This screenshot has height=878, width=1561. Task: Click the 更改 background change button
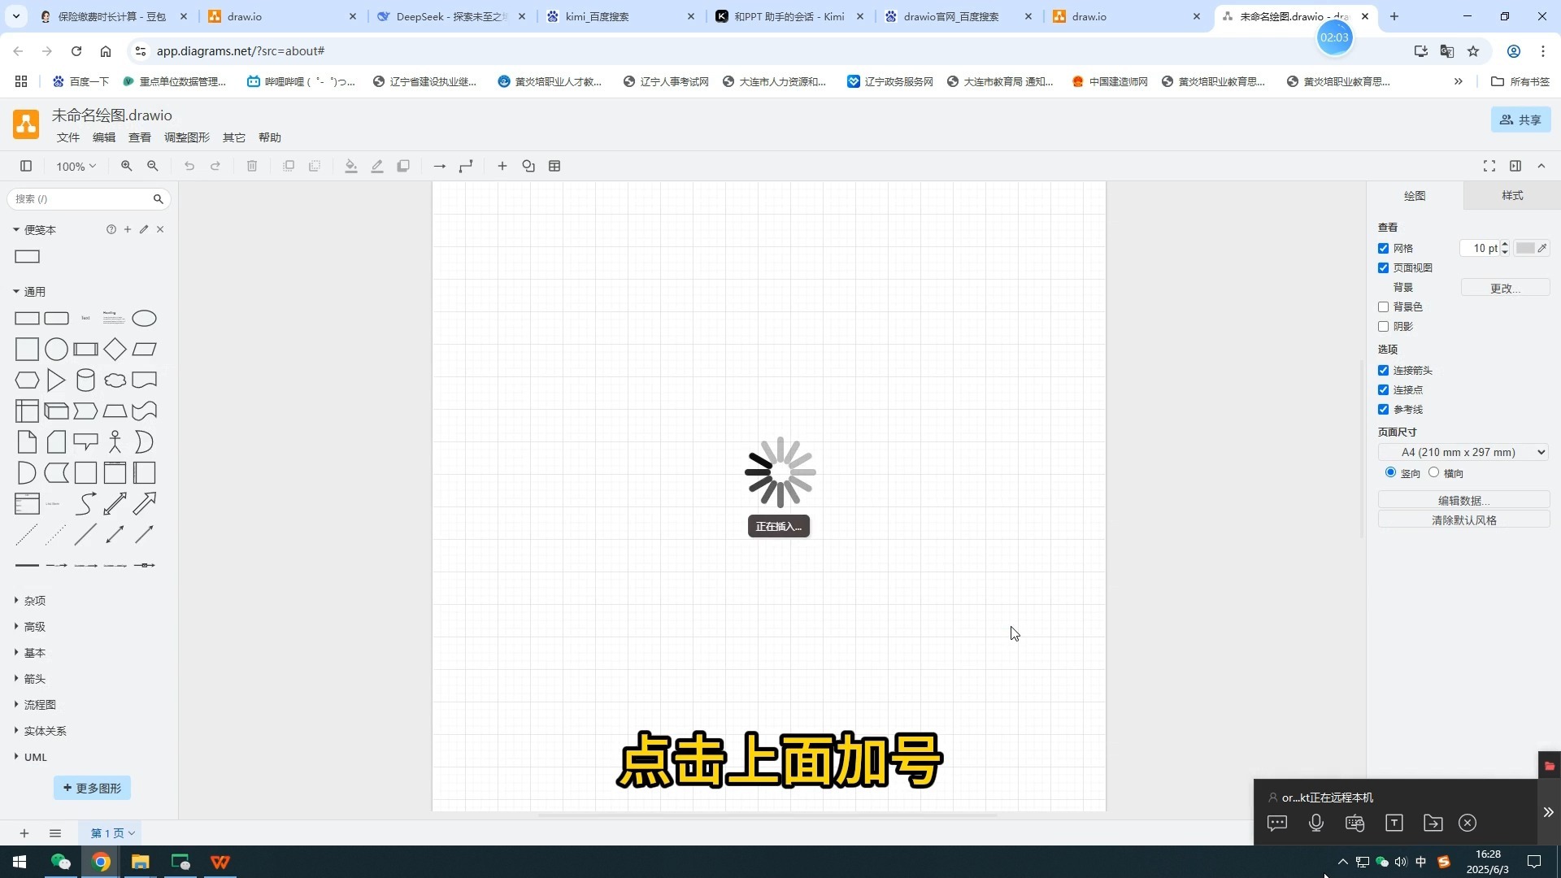coord(1505,288)
